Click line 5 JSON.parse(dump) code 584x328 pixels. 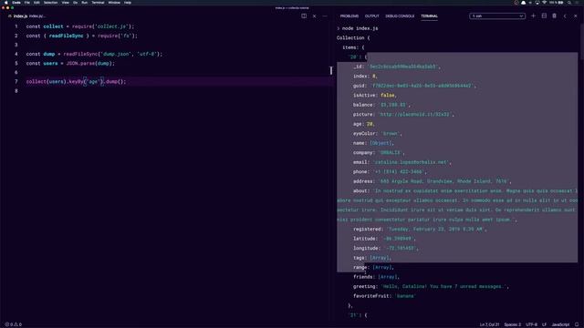(x=70, y=63)
